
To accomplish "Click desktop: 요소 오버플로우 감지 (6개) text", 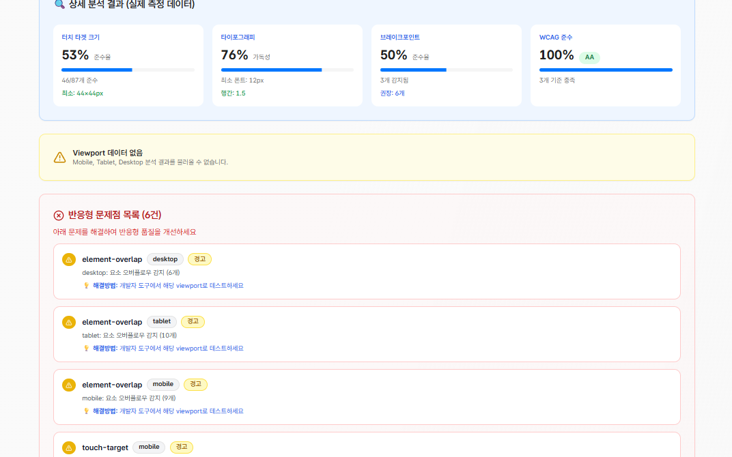I will (x=130, y=272).
